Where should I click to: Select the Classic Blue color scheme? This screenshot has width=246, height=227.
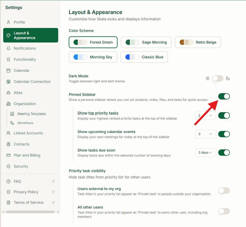point(144,57)
